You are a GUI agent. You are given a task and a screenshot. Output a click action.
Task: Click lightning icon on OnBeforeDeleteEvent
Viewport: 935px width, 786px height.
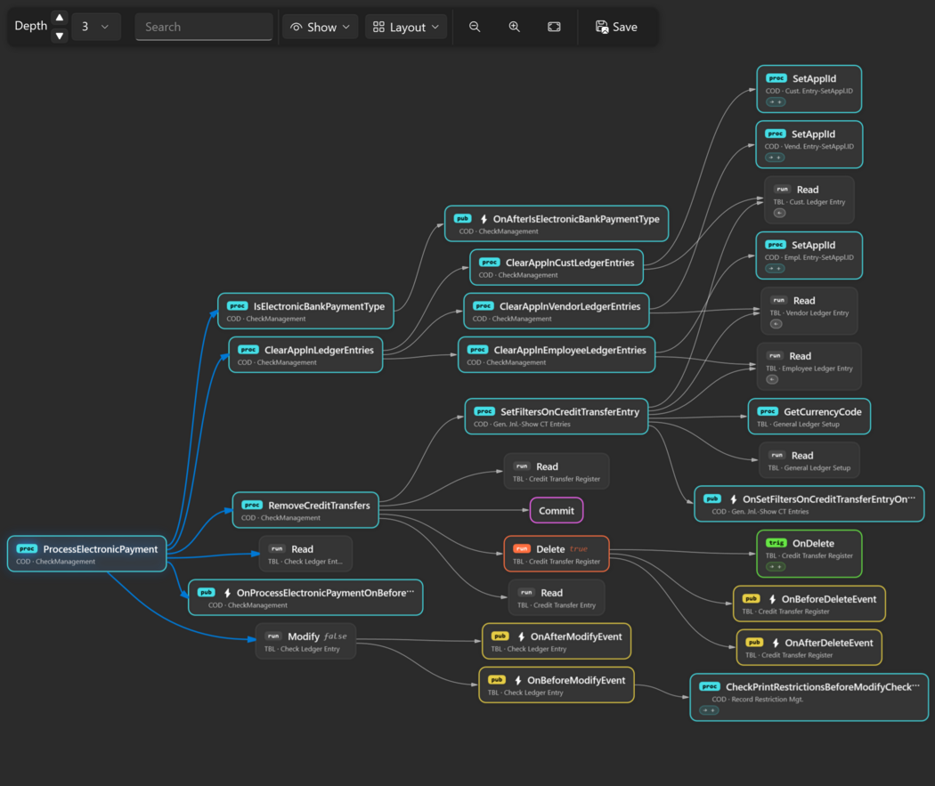[x=772, y=599]
